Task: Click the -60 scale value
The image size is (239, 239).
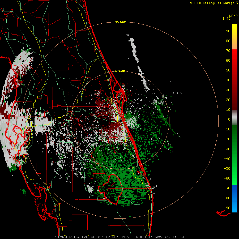Action: tap(227, 178)
